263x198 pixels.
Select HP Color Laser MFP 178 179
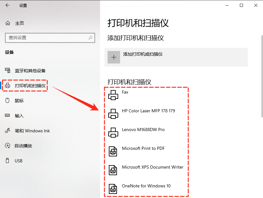149,111
